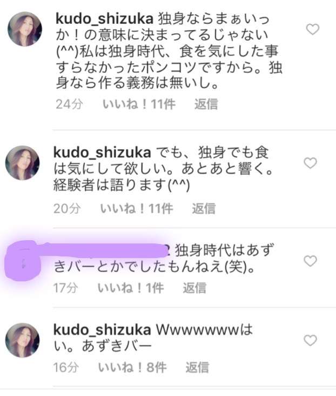The height and width of the screenshot is (396, 336).
Task: View the いいね！11件 list on 24分 comment
Action: pyautogui.click(x=139, y=104)
